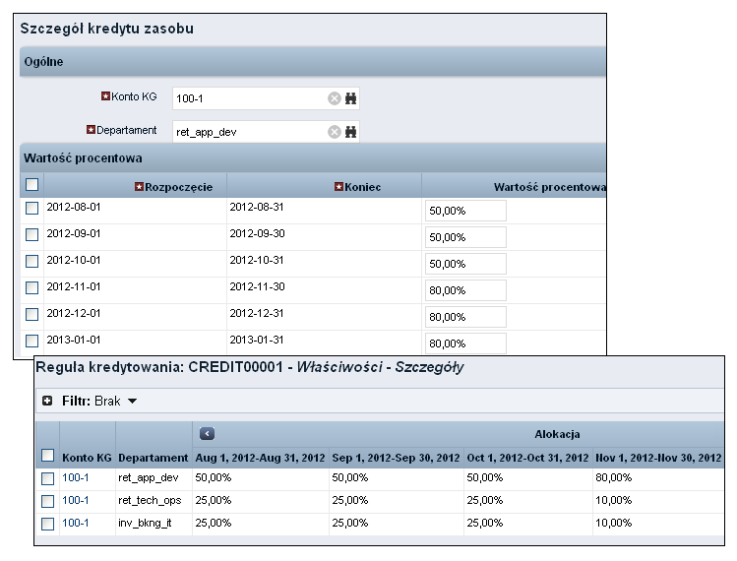Click the Departament column header in rule table
The image size is (737, 561).
[154, 458]
